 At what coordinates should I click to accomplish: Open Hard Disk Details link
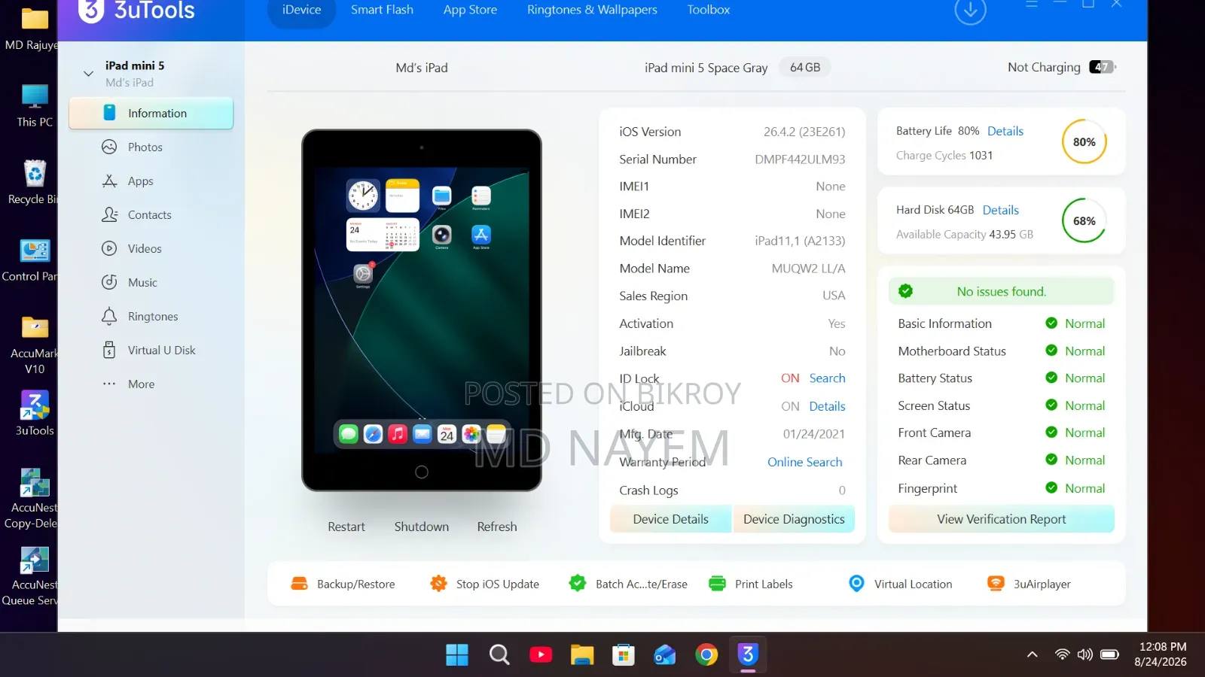[1001, 210]
